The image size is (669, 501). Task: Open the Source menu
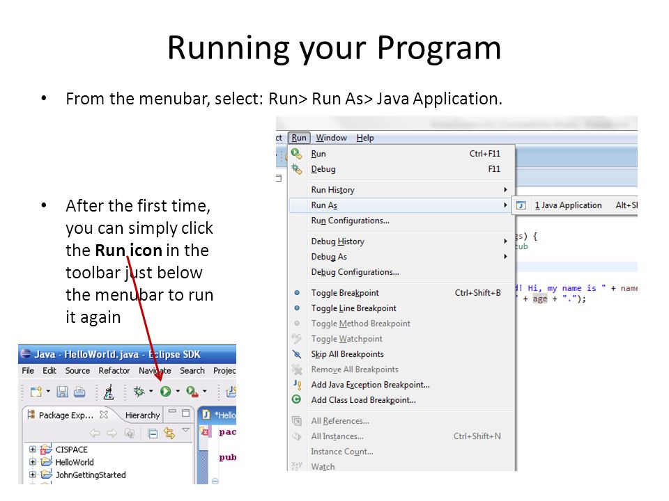[77, 371]
